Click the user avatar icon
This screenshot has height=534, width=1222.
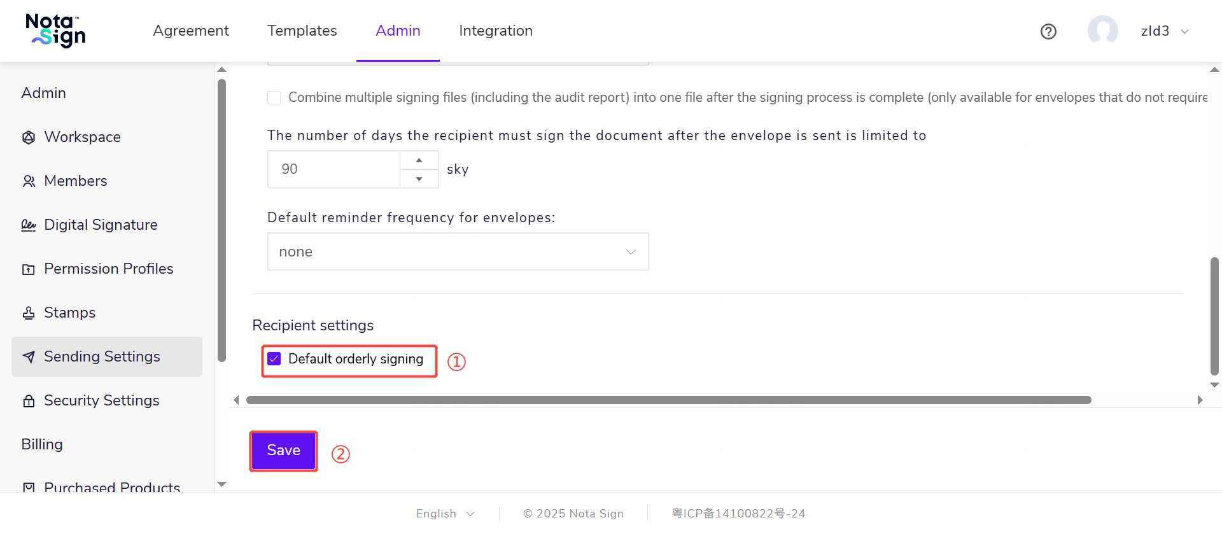click(1102, 31)
